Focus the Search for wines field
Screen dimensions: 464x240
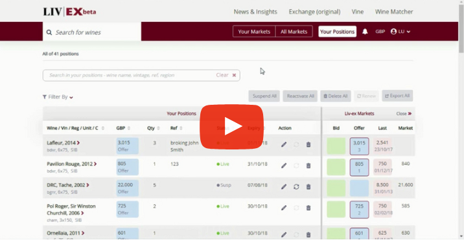[92, 32]
